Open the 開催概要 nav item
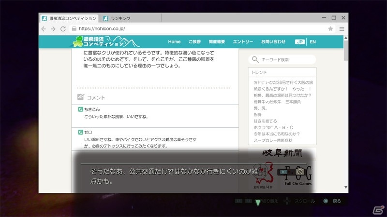The width and height of the screenshot is (387, 217). [x=217, y=42]
